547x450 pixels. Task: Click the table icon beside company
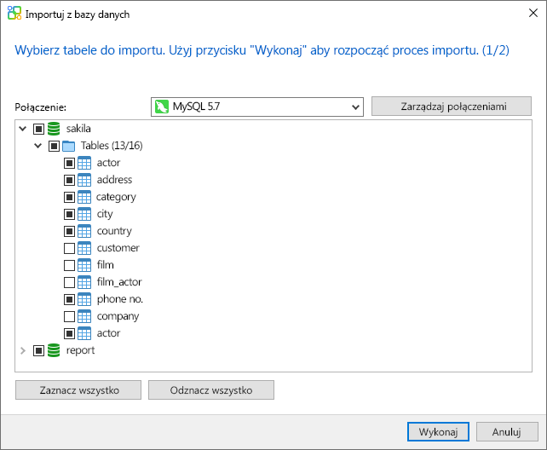(x=84, y=316)
